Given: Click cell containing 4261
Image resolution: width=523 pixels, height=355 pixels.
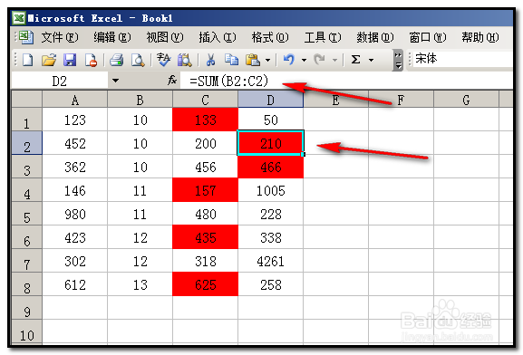Looking at the screenshot, I should pos(270,261).
